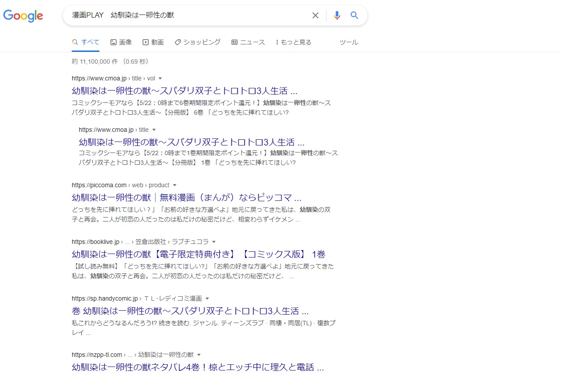This screenshot has width=561, height=374.
Task: Open first cmoa.jp result about 6巻
Action: tap(185, 91)
